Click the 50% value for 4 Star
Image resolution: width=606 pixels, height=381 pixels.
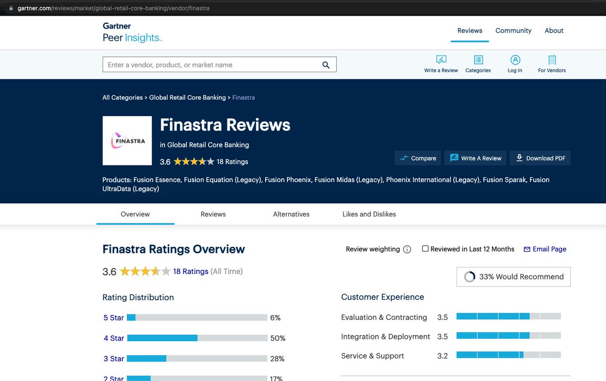click(x=278, y=338)
